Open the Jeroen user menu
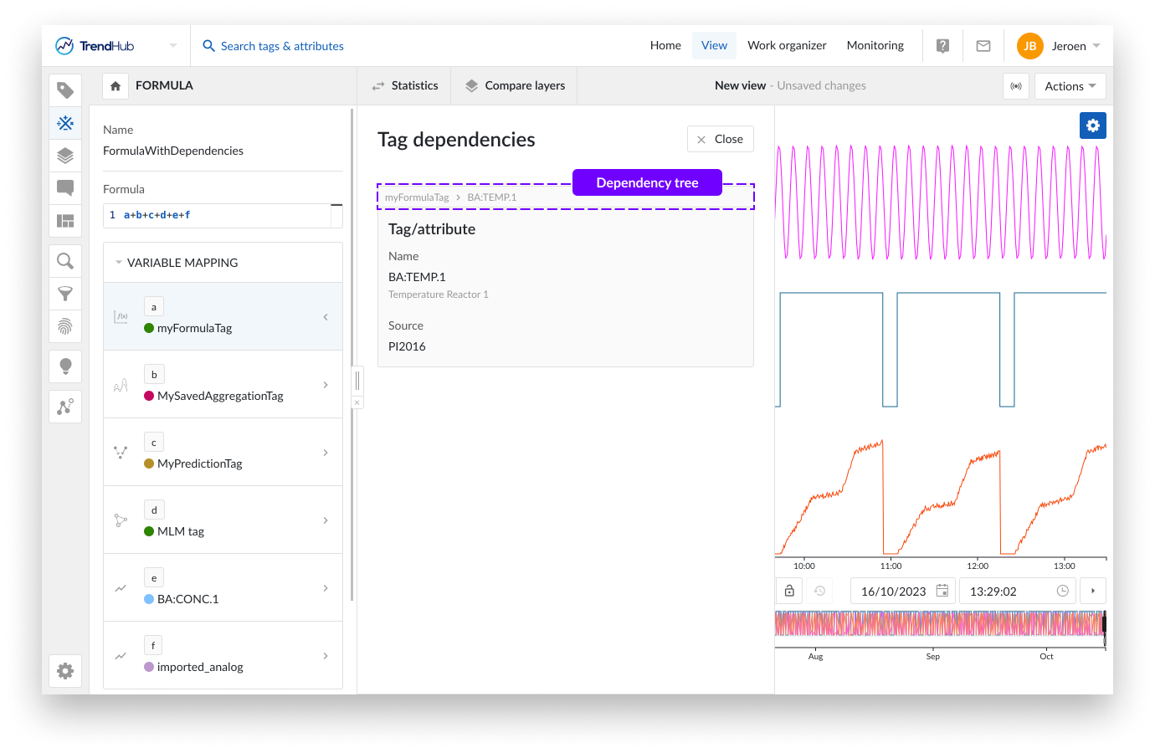Screen dimensions: 1155x753 [x=1059, y=46]
